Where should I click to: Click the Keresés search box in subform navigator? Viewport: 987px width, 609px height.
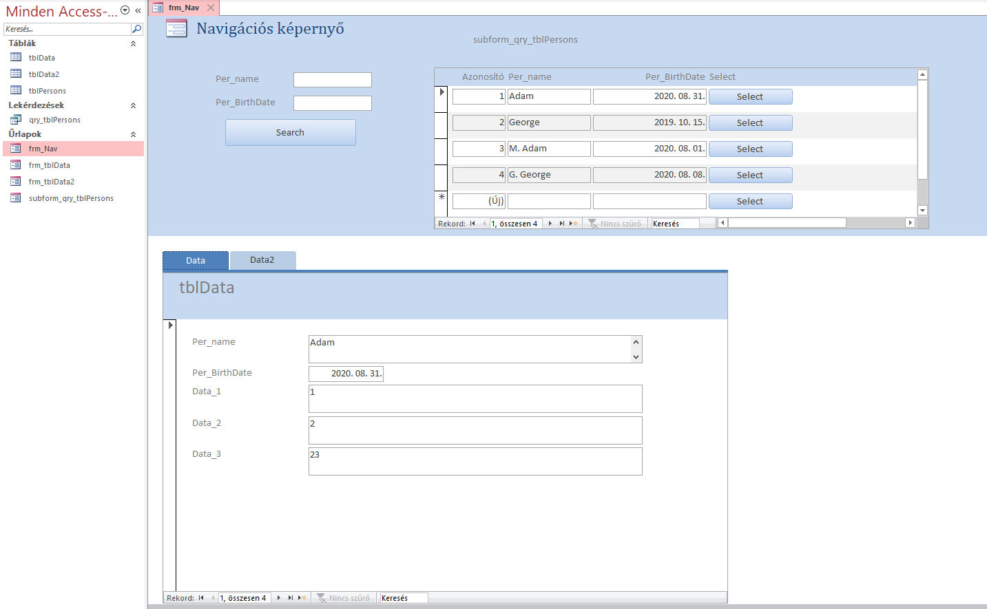(675, 223)
